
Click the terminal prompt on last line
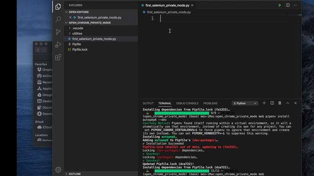pyautogui.click(x=203, y=174)
